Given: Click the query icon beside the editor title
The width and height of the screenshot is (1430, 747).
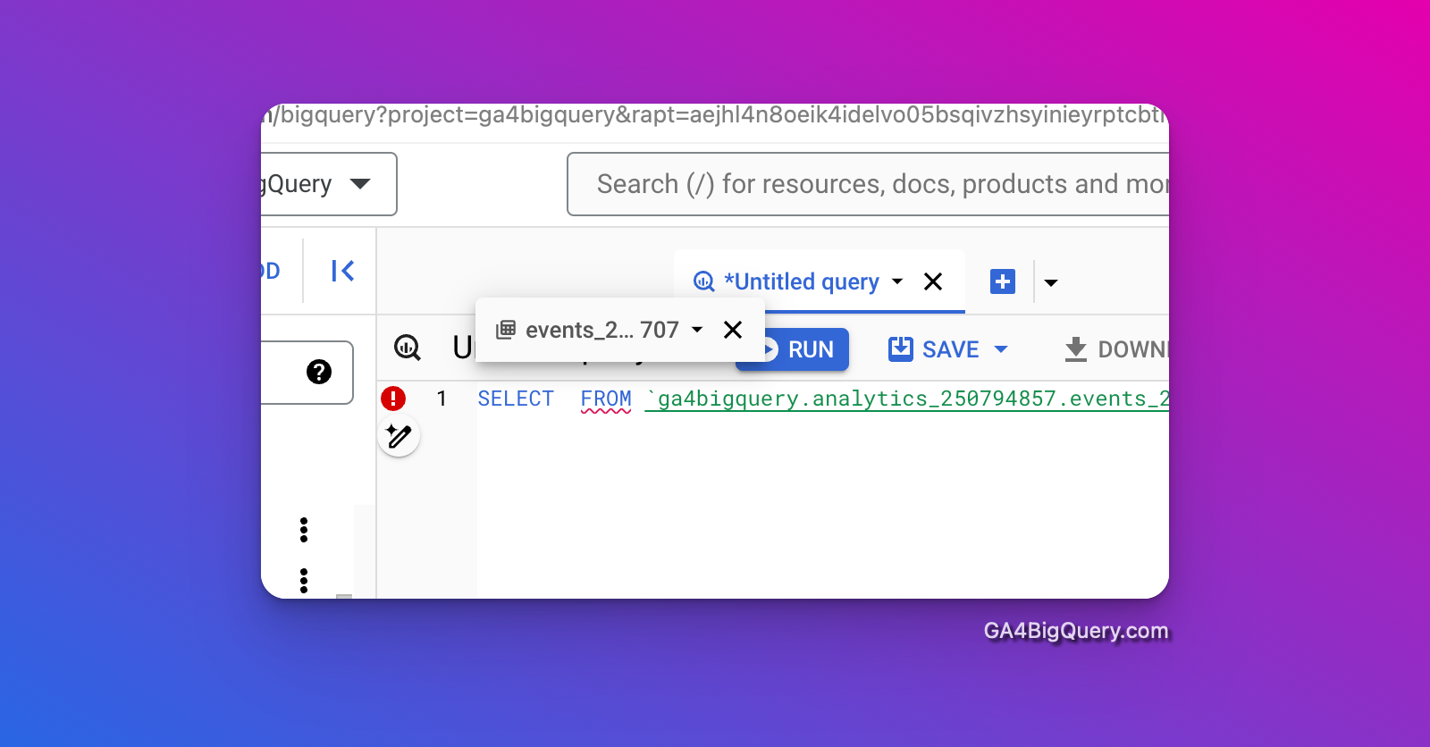Looking at the screenshot, I should point(408,348).
